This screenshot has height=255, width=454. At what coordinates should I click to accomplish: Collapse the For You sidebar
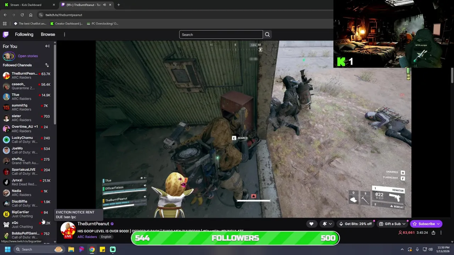(47, 46)
